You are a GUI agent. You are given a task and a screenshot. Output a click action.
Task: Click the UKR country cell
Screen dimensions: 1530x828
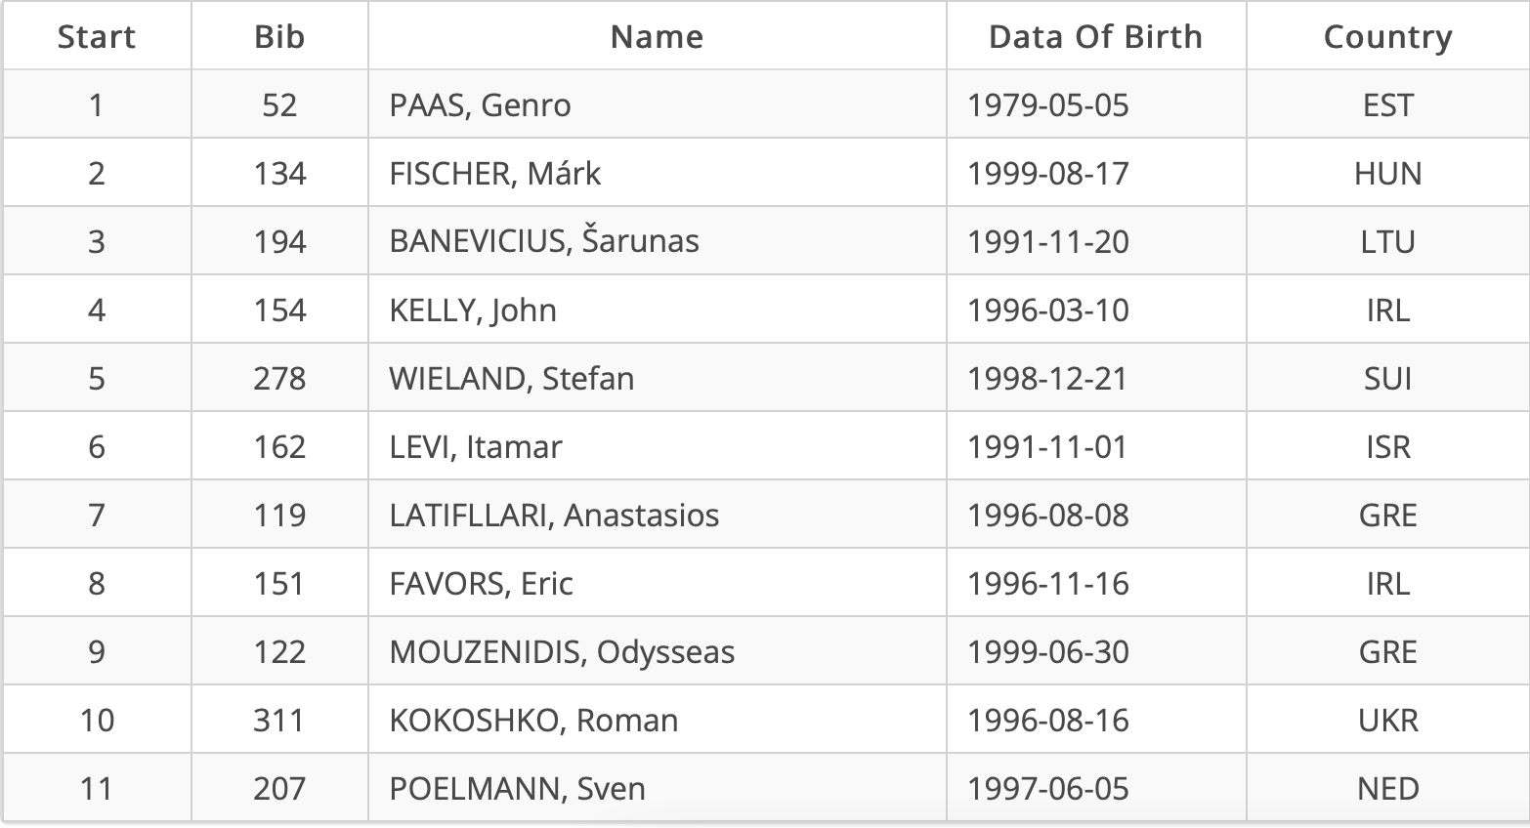[x=1387, y=721]
